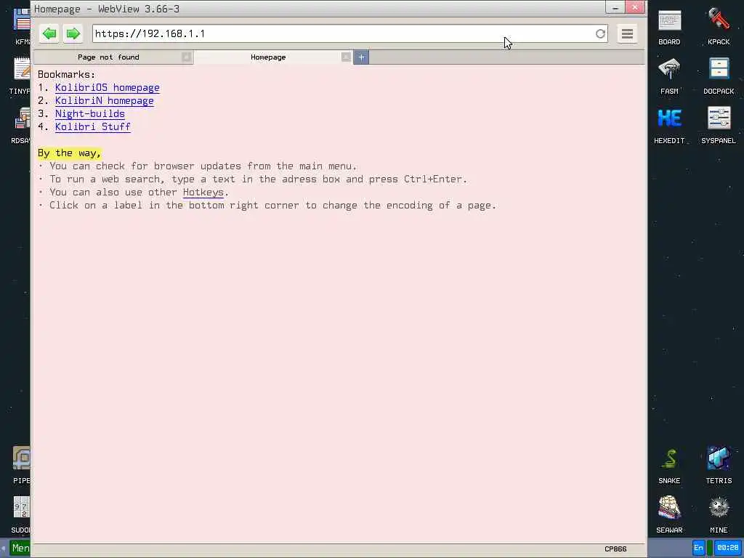Image resolution: width=744 pixels, height=558 pixels.
Task: Go back with the green left arrow
Action: pyautogui.click(x=49, y=33)
